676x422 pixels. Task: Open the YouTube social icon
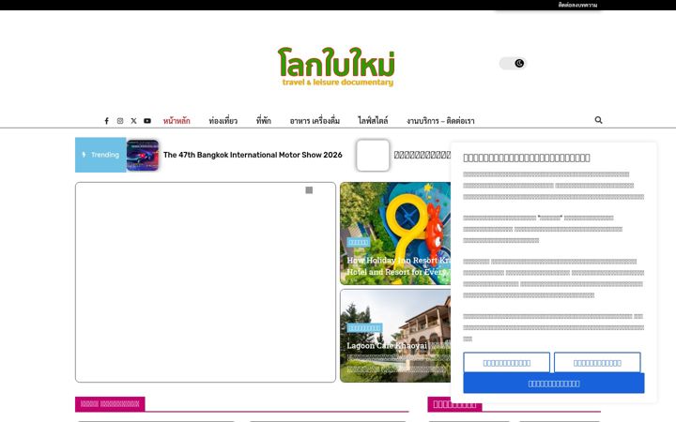(147, 121)
